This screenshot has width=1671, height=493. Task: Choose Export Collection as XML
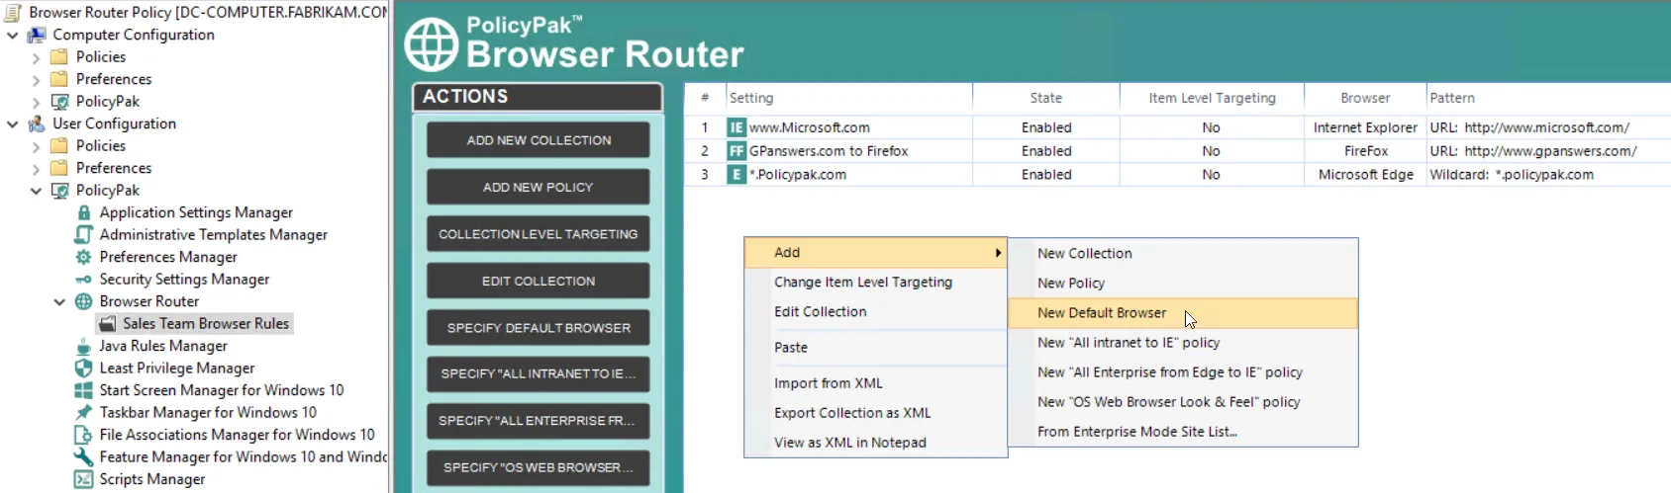(875, 413)
